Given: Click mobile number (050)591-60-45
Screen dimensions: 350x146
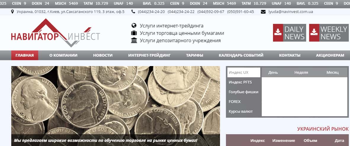Looking at the screenshot, I should pos(241,12).
